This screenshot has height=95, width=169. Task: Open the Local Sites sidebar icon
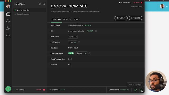click(8, 14)
